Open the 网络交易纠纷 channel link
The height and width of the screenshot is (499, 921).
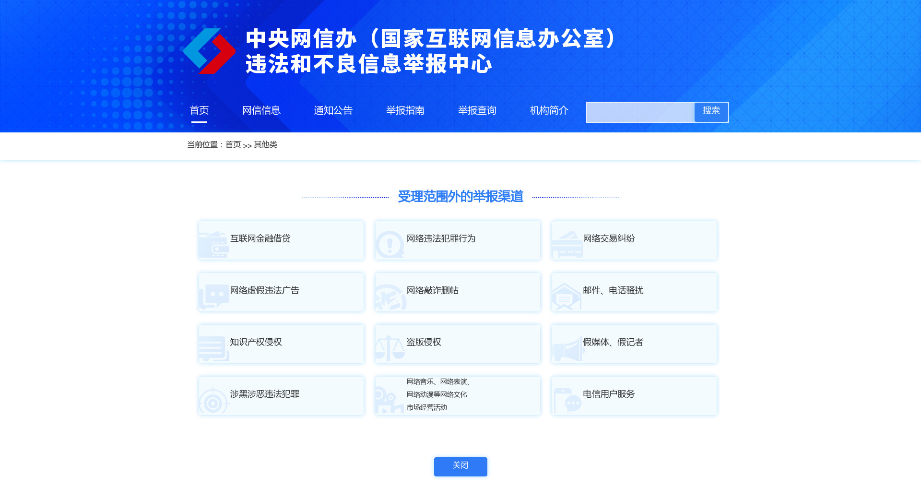click(x=634, y=240)
